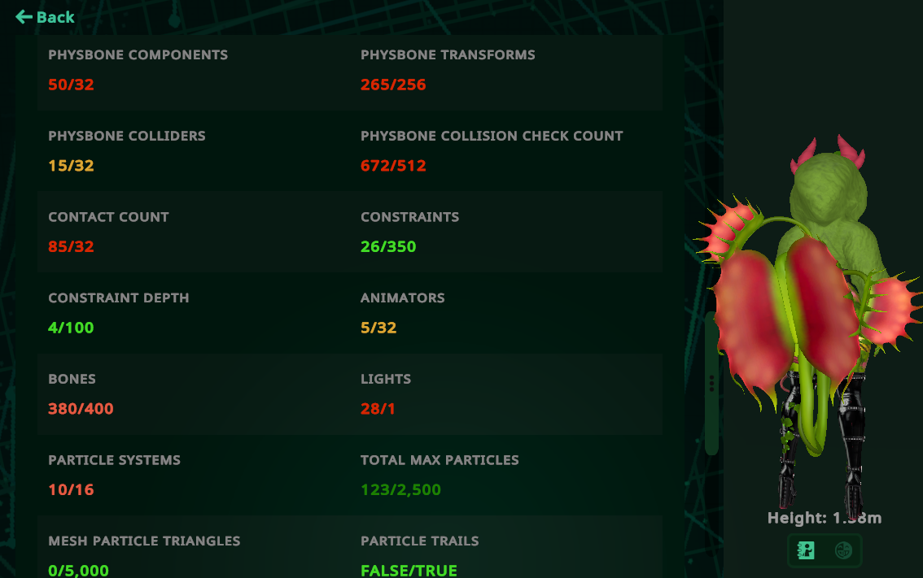Click the Constraint Depth value 4/100

click(72, 328)
